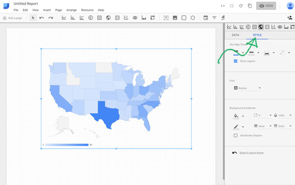Switch to the DATA tab
The image size is (295, 185).
236,35
